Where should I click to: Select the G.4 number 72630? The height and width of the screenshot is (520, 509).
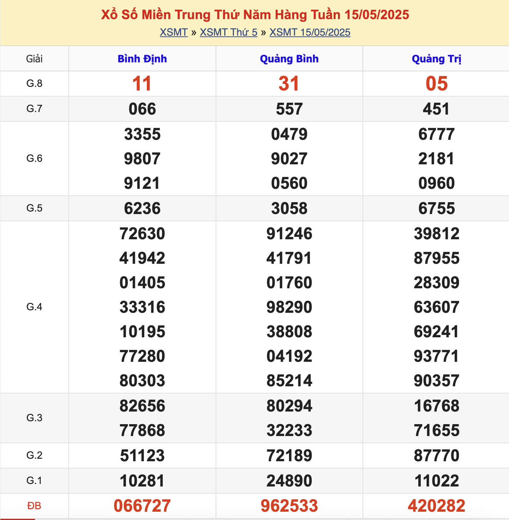tap(142, 234)
